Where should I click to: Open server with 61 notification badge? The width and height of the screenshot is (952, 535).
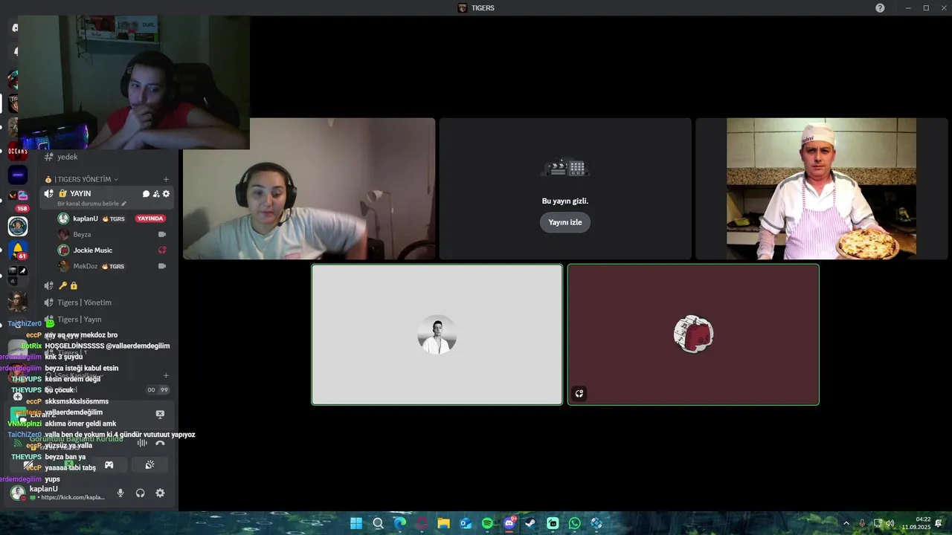pos(18,250)
